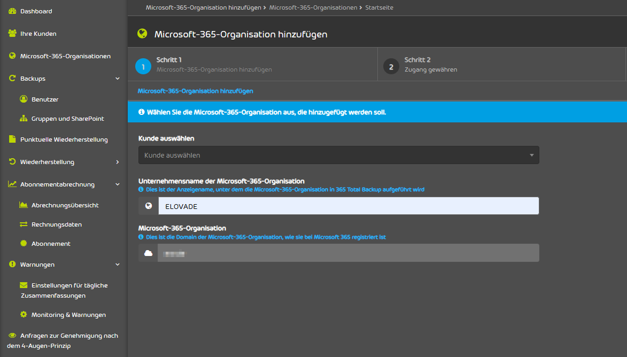Switch to Schritt 2 Zugang gewähren
The image size is (627, 357).
[430, 65]
